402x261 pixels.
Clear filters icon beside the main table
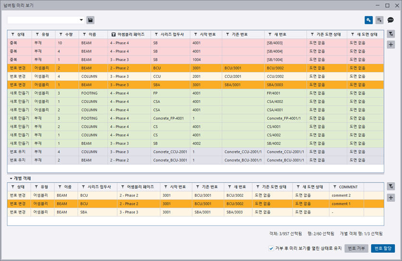(x=390, y=34)
